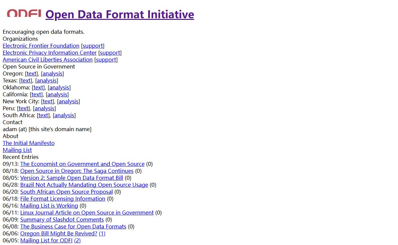Click the 'Encouraging open data formats.' tagline text

(43, 32)
